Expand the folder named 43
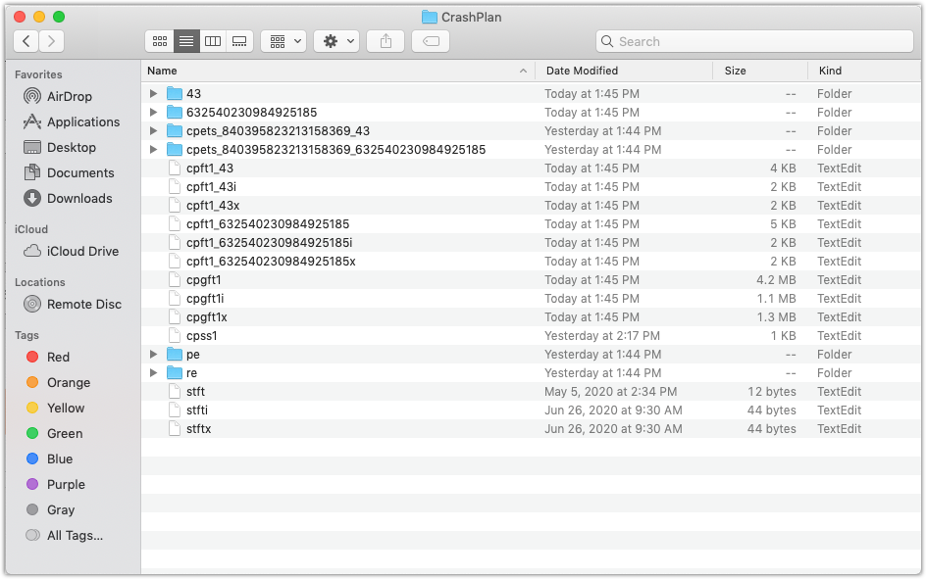The image size is (926, 579). (x=153, y=93)
